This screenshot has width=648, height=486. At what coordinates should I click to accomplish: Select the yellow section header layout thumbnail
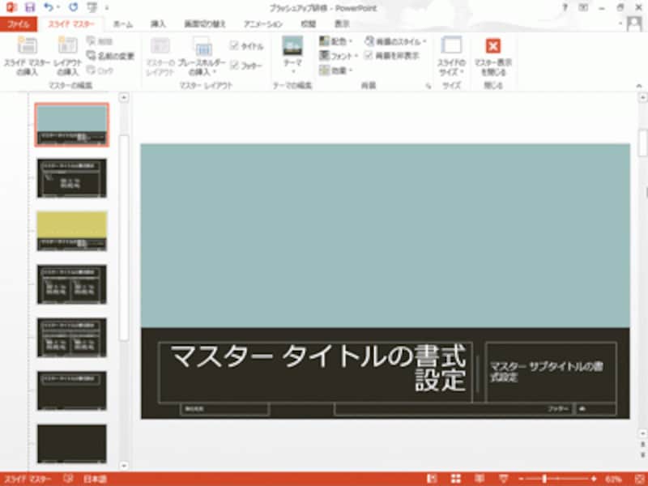click(x=72, y=231)
